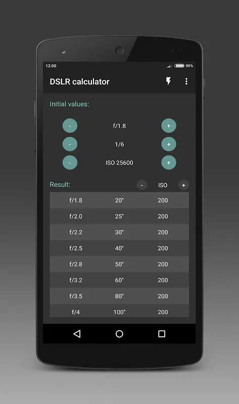Image resolution: width=239 pixels, height=404 pixels.
Task: Decrease the ISO 25600 initial value
Action: click(70, 163)
